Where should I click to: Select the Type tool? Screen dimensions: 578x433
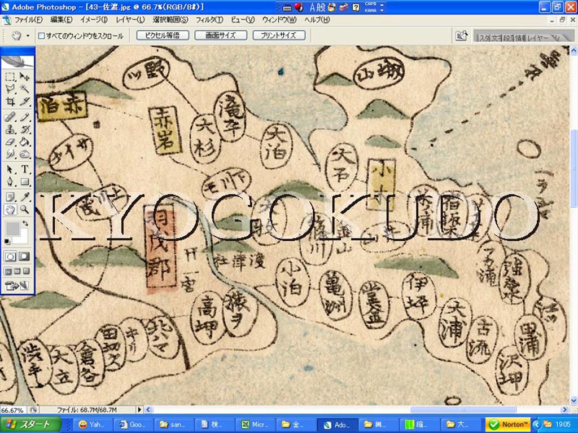(x=24, y=169)
